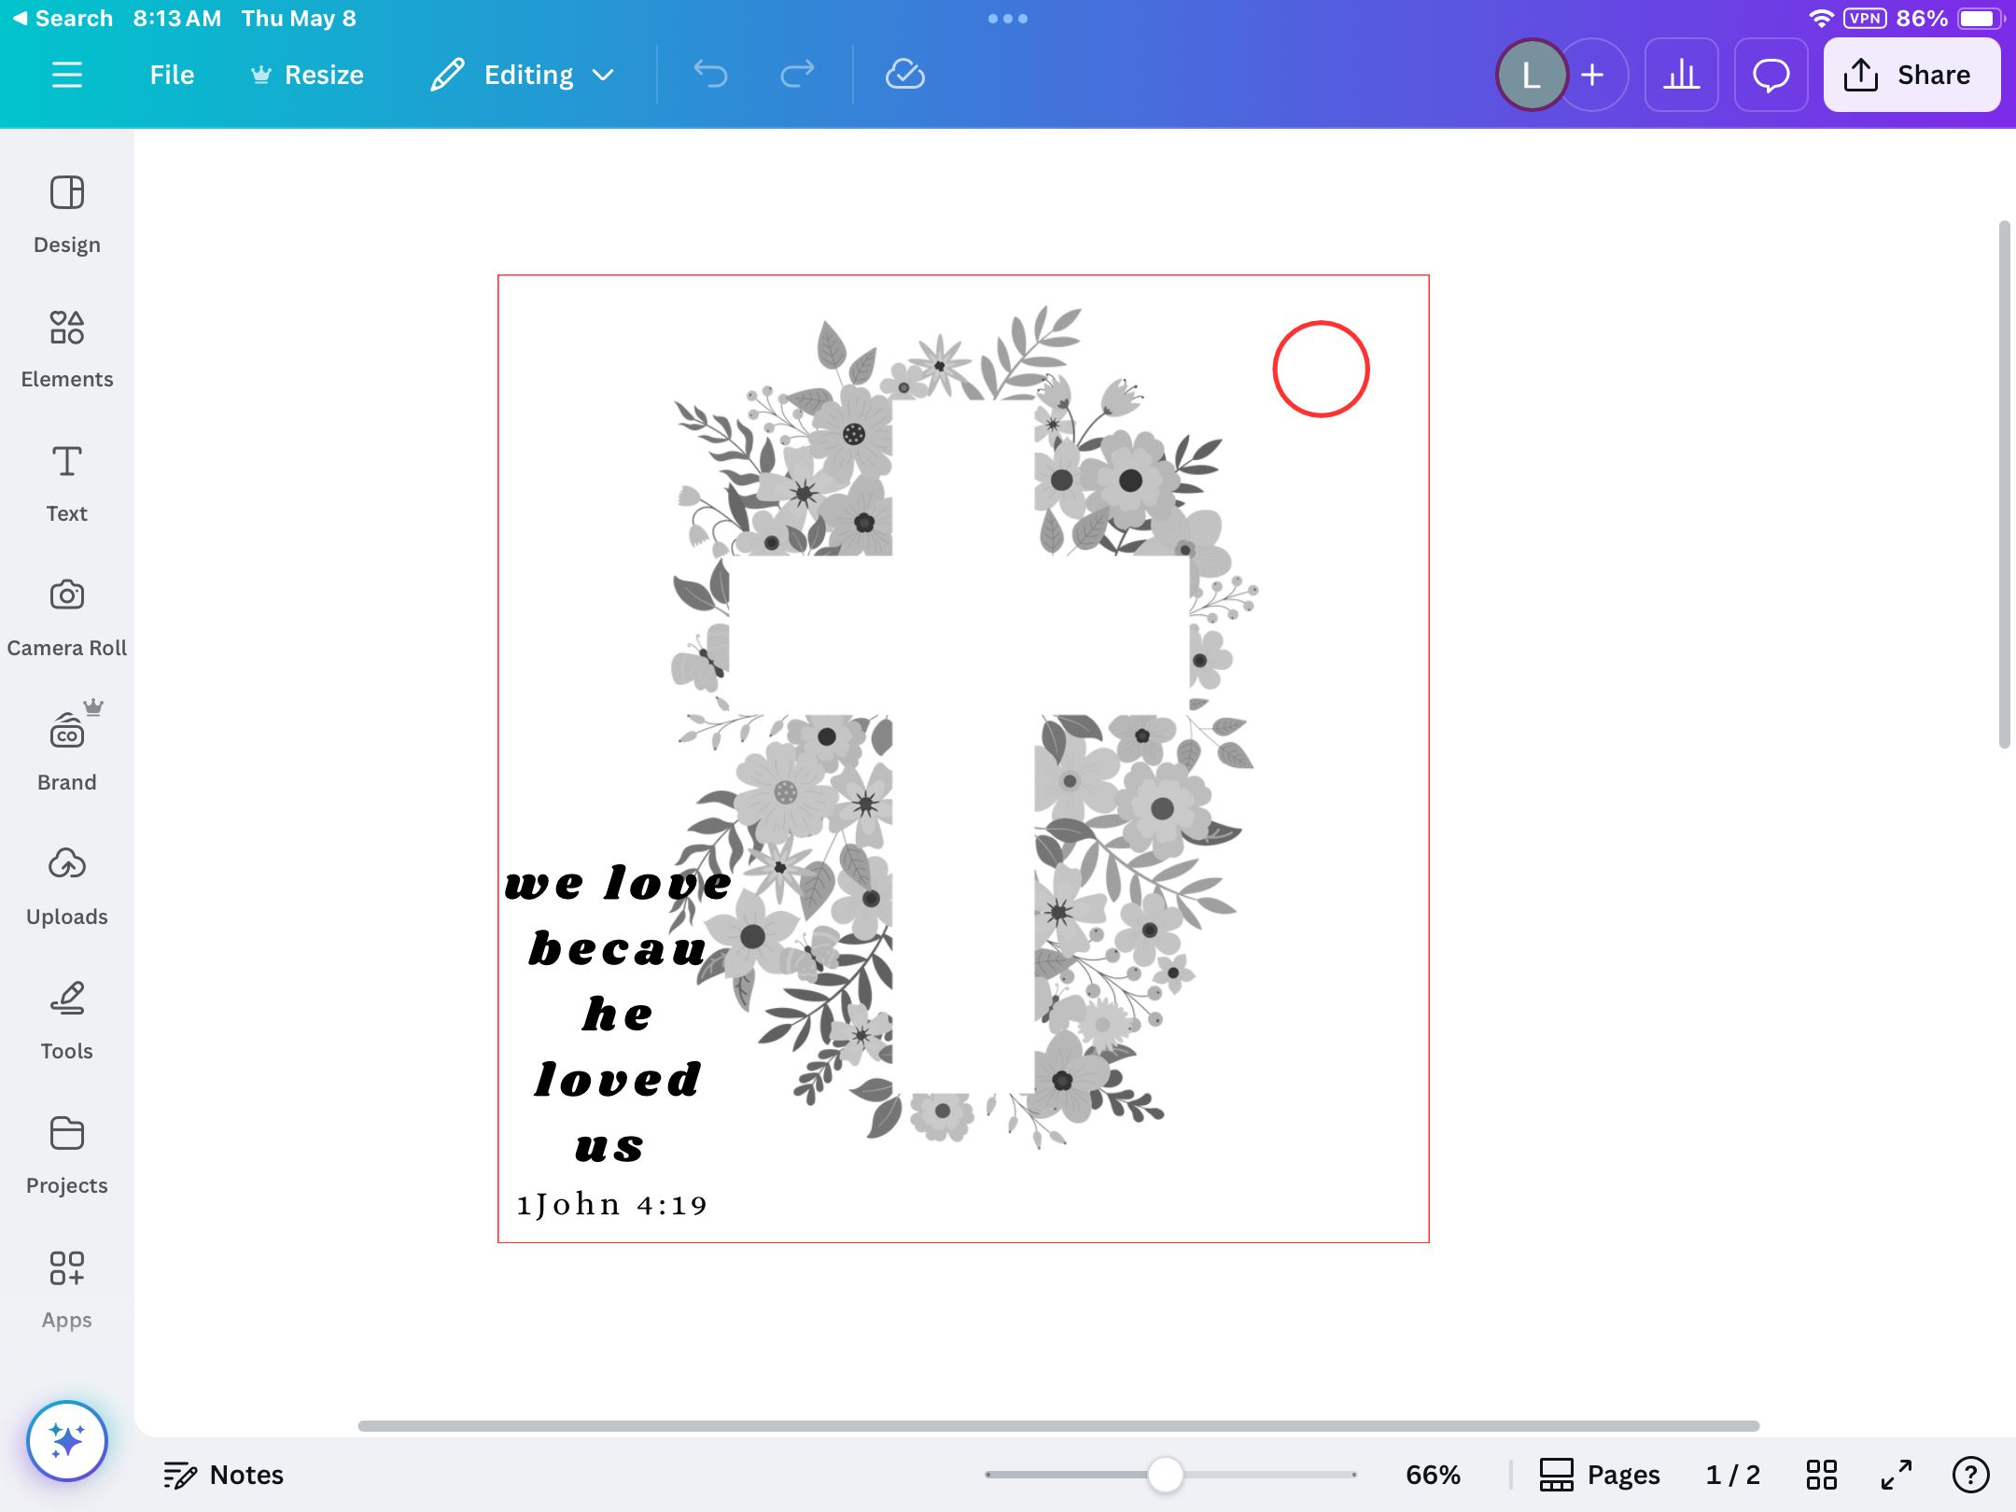2016x1512 pixels.
Task: Open the hamburger main menu
Action: (66, 75)
